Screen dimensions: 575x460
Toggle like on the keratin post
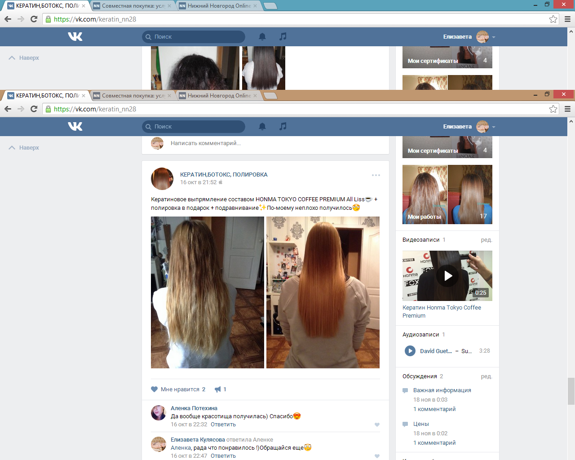click(x=178, y=389)
